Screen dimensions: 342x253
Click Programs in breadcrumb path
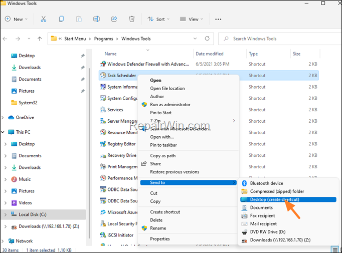point(104,39)
